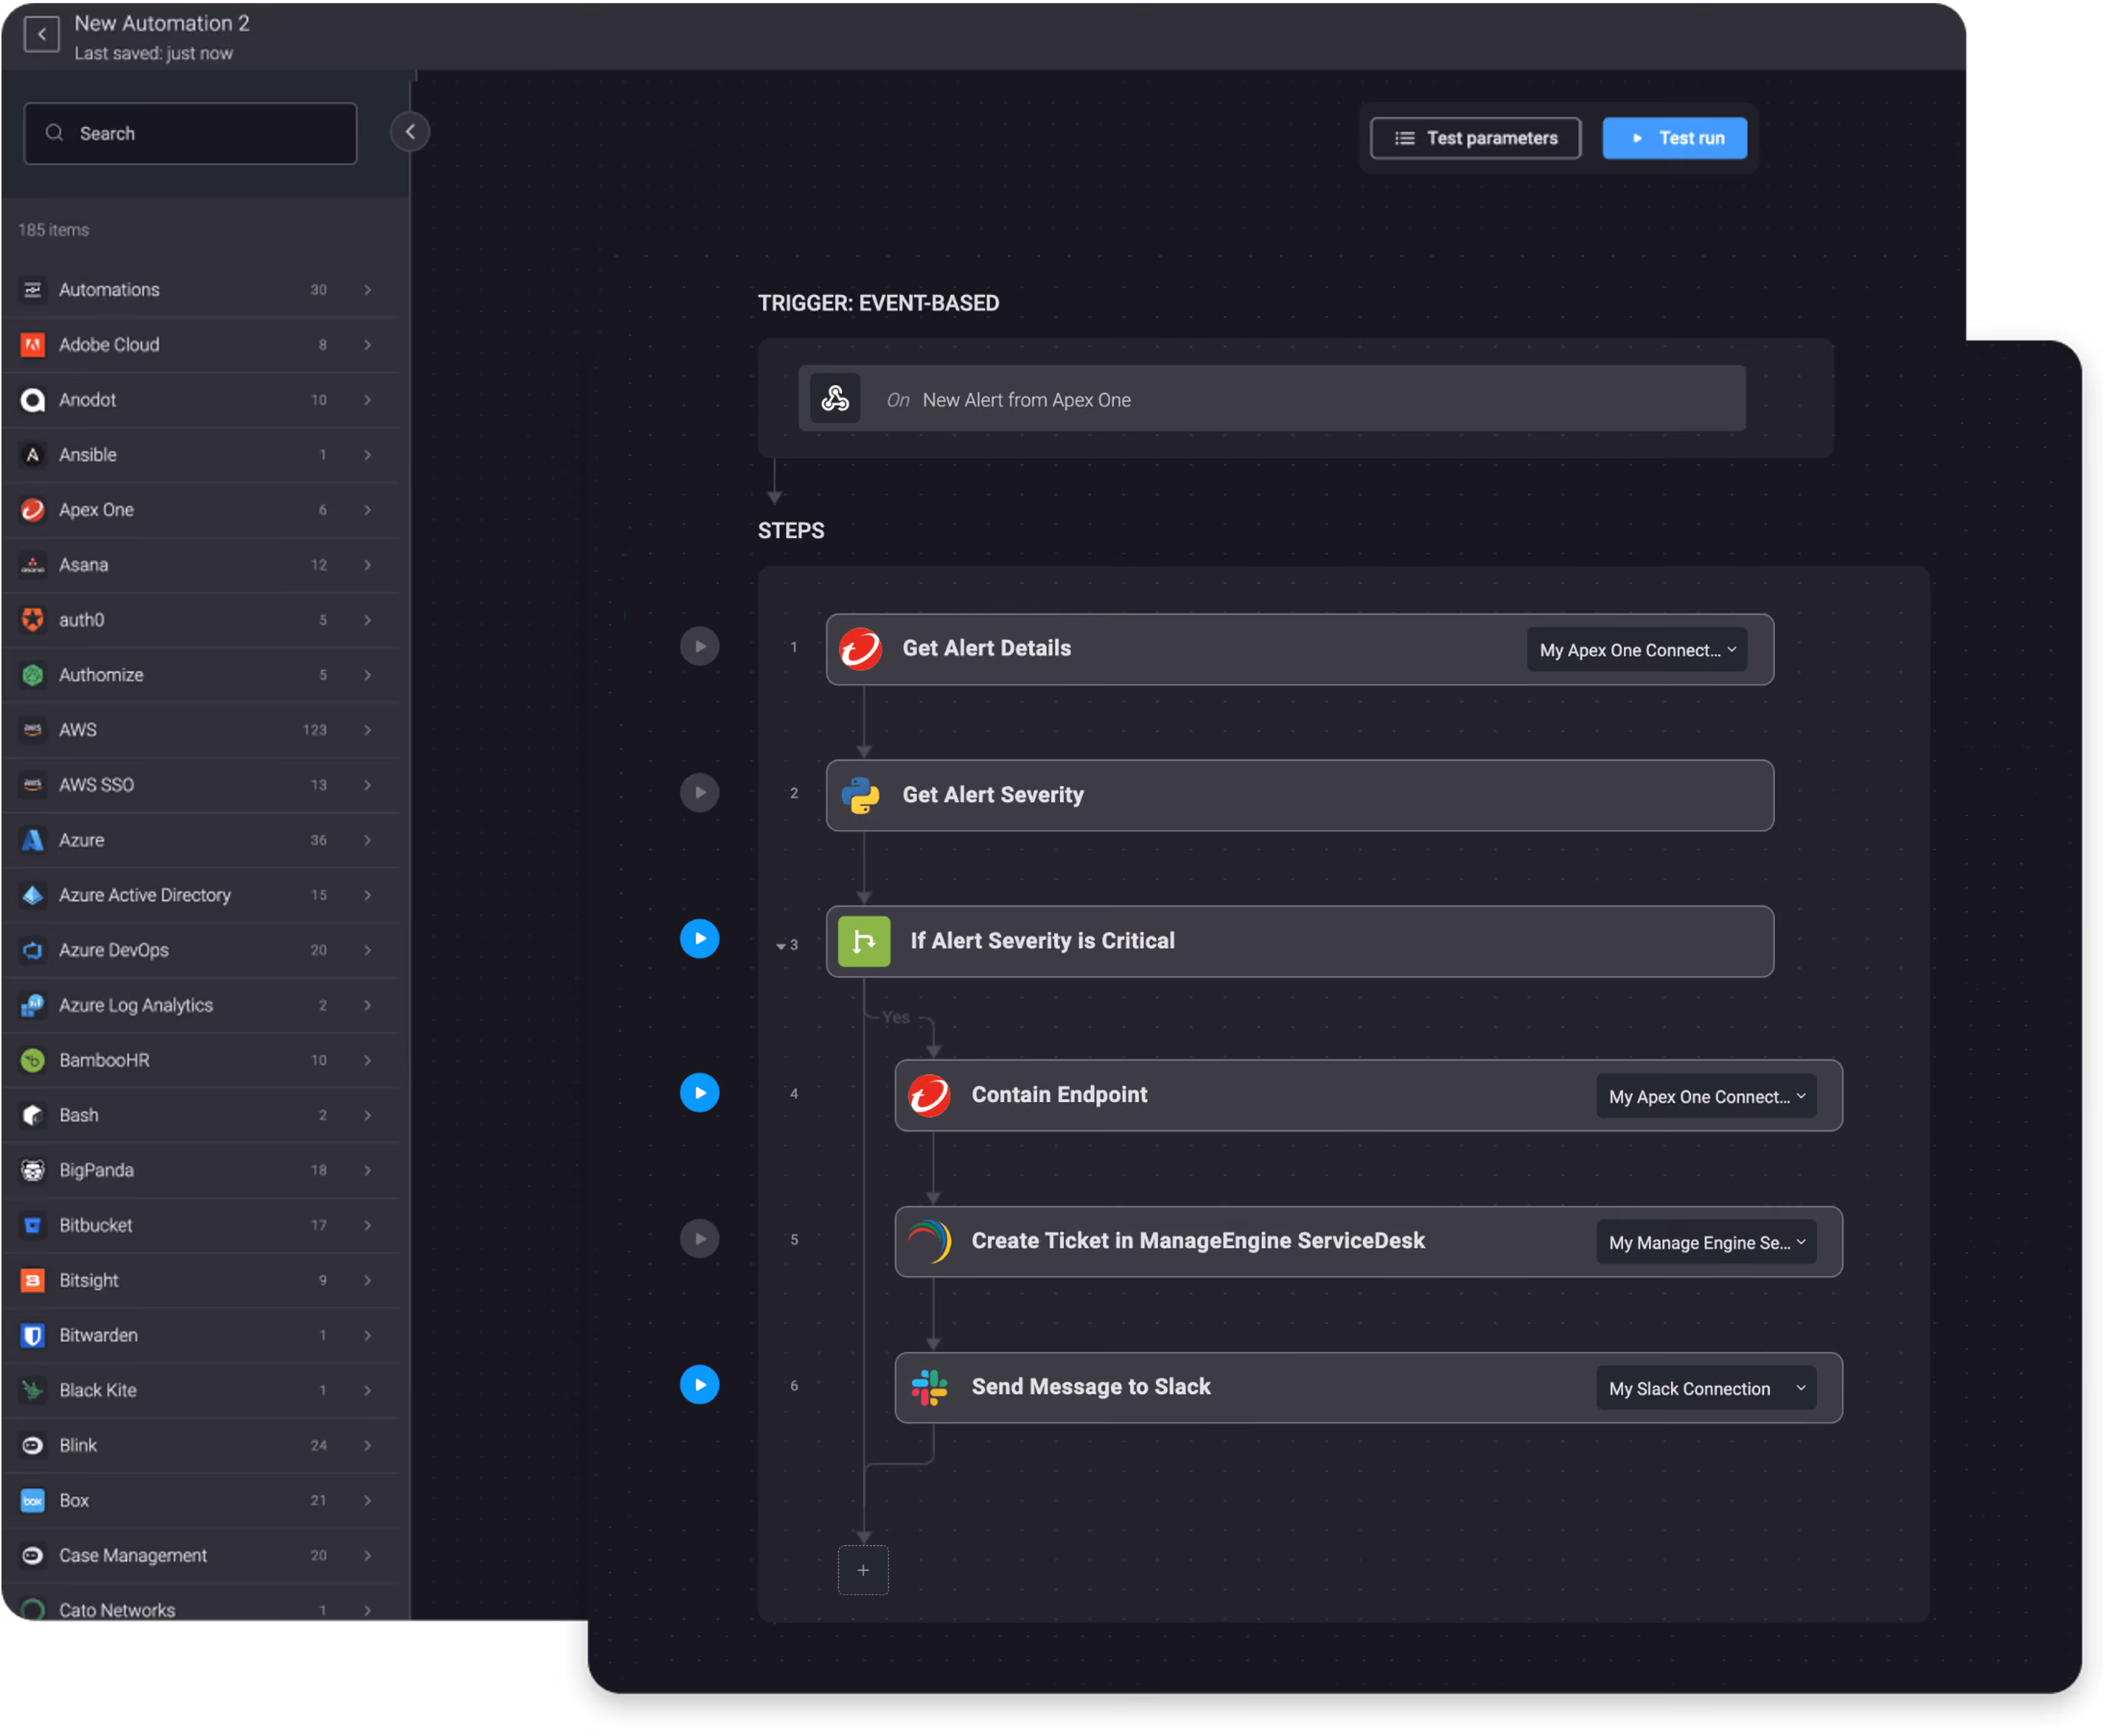Click the Apex One icon on Get Alert Details
Image resolution: width=2115 pixels, height=1736 pixels.
coord(861,650)
